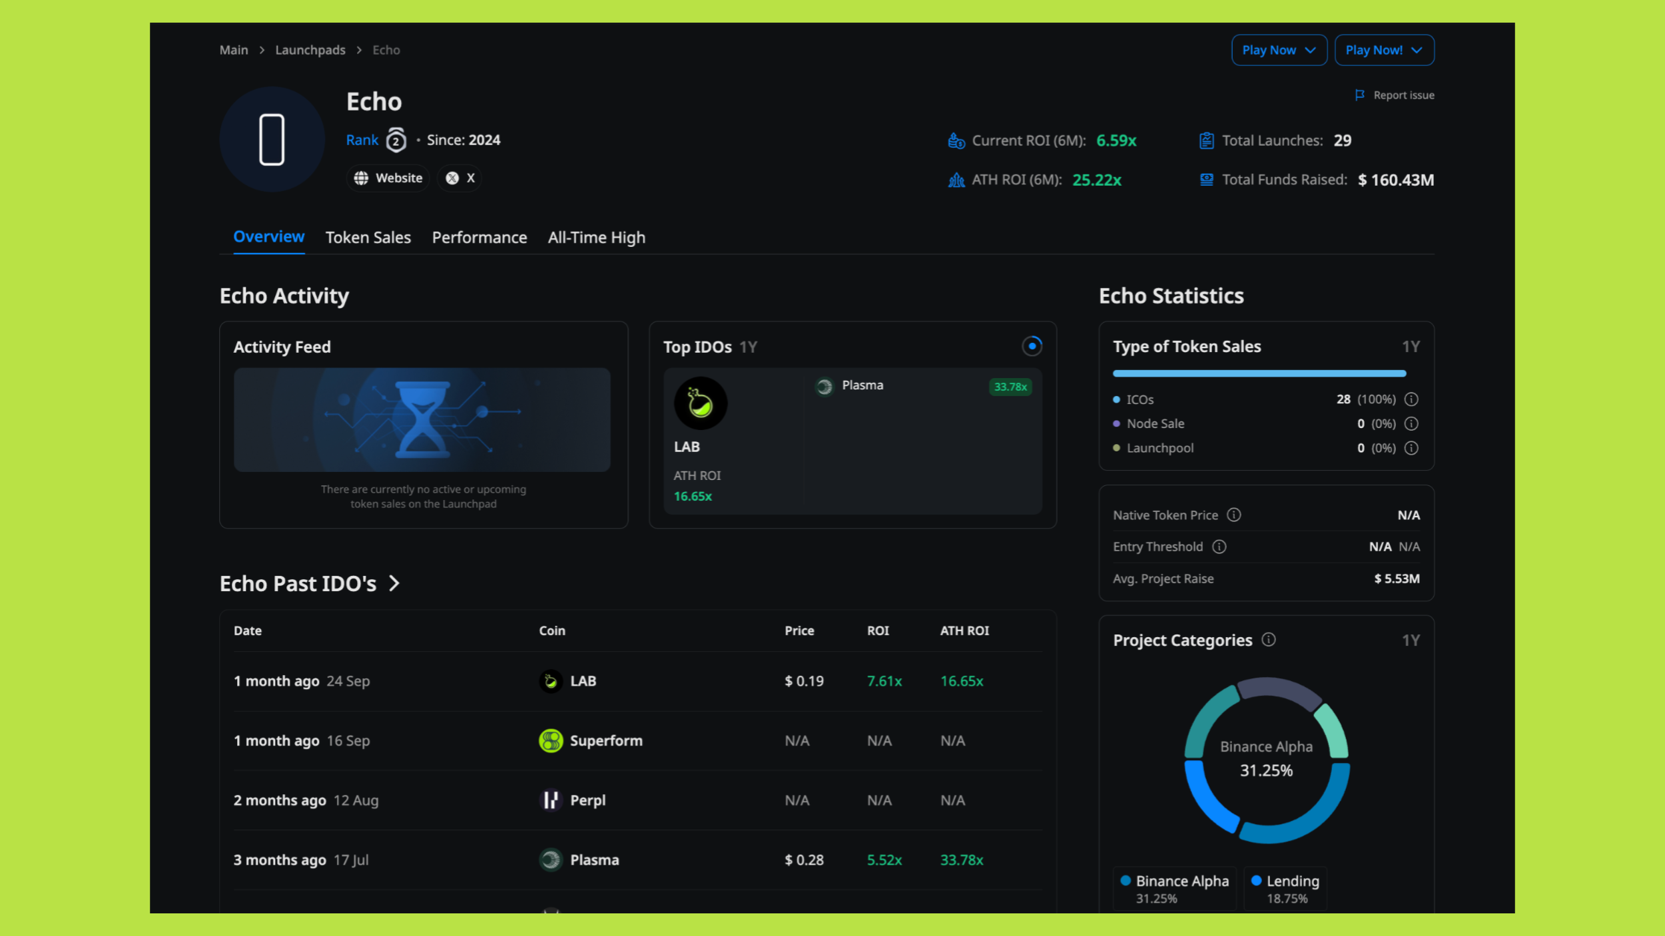Toggle the radio indicator in Top IDOs card
Viewport: 1665px width, 936px height.
(1032, 346)
